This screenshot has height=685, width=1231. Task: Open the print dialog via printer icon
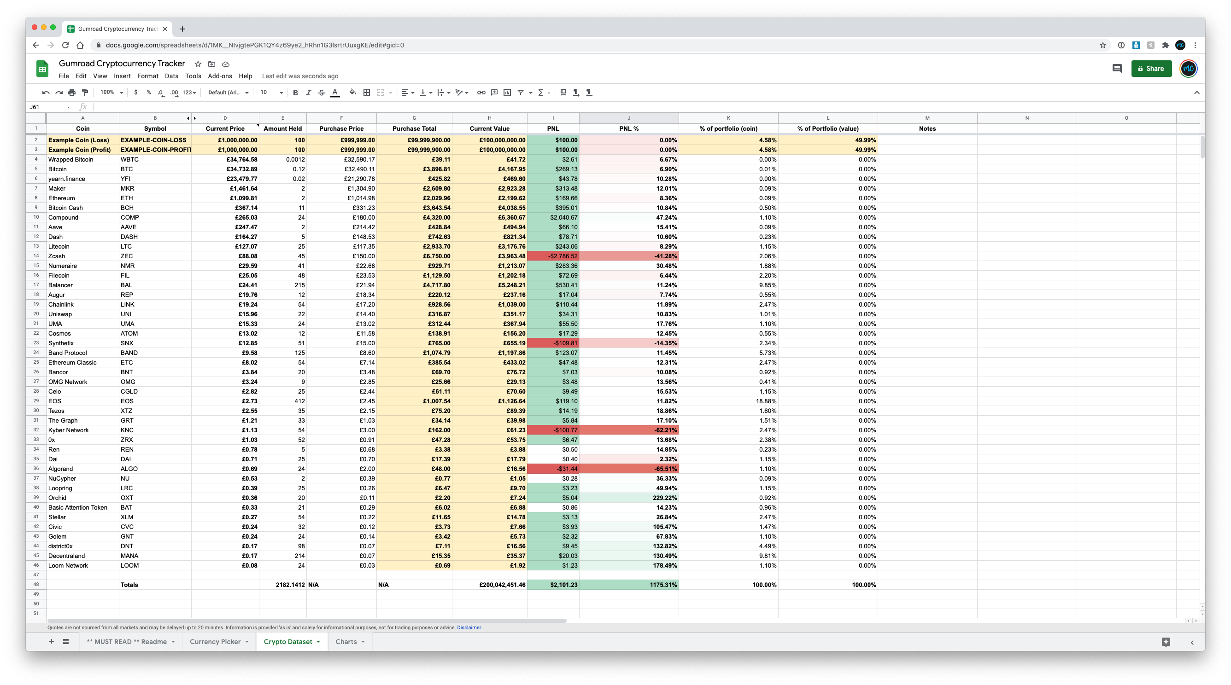point(71,92)
